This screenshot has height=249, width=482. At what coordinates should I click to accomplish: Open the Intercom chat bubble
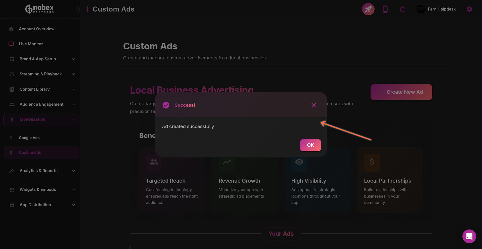[469, 236]
